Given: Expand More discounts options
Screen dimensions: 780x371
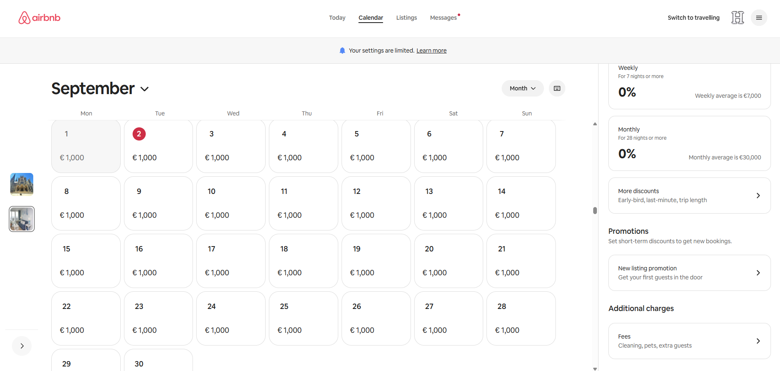Looking at the screenshot, I should click(758, 196).
